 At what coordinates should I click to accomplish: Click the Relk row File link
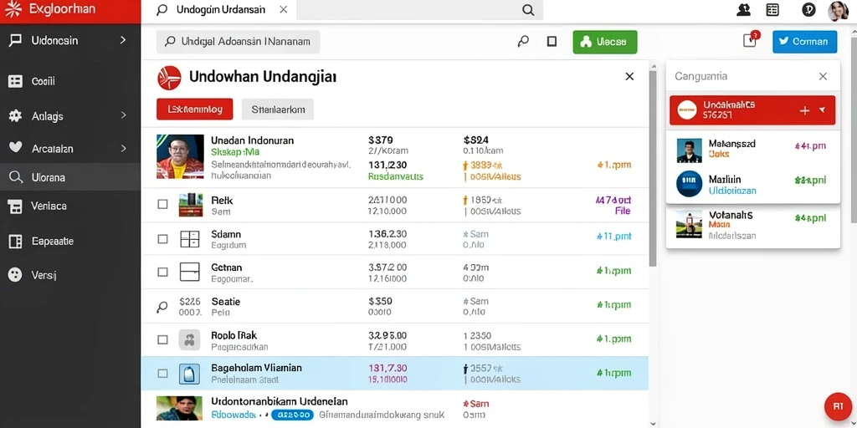point(622,211)
